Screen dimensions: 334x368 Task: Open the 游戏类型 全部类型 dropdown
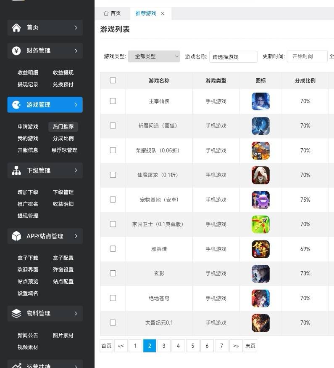[x=154, y=56]
